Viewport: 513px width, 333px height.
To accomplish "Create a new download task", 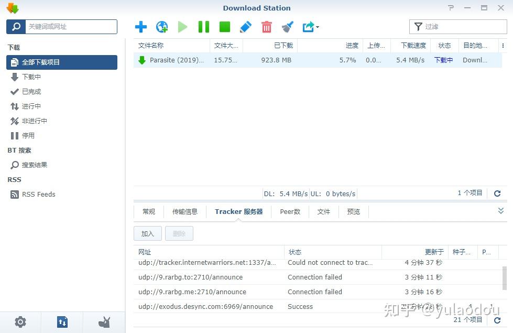I will [141, 27].
